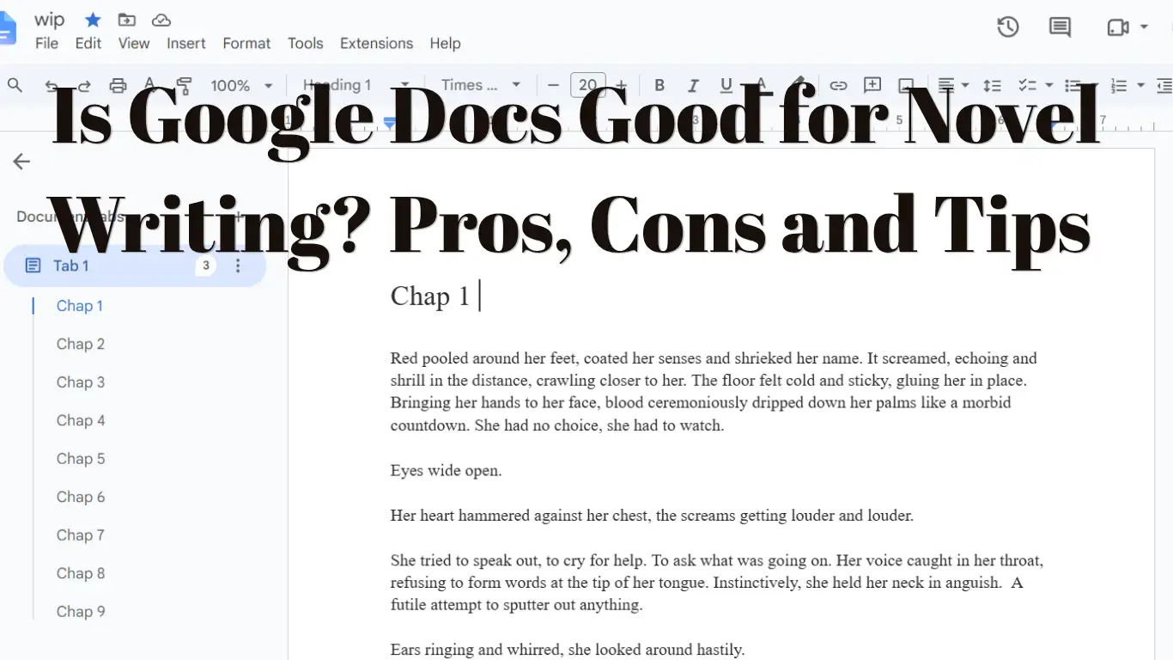Expand the numbered list options arrow
Image resolution: width=1173 pixels, height=660 pixels.
(1140, 85)
